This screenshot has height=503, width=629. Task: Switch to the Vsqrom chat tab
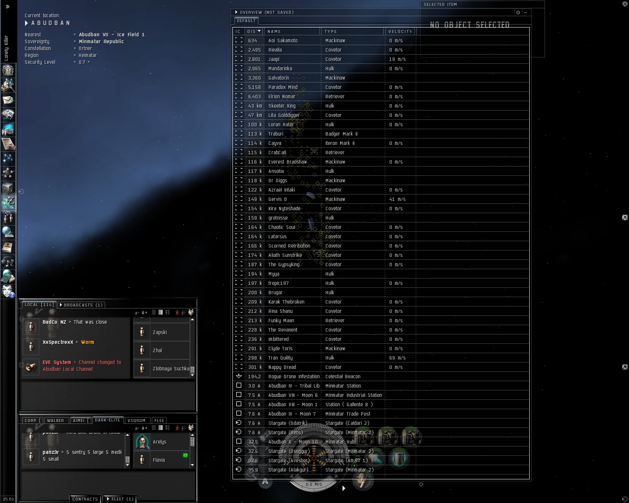pos(137,420)
